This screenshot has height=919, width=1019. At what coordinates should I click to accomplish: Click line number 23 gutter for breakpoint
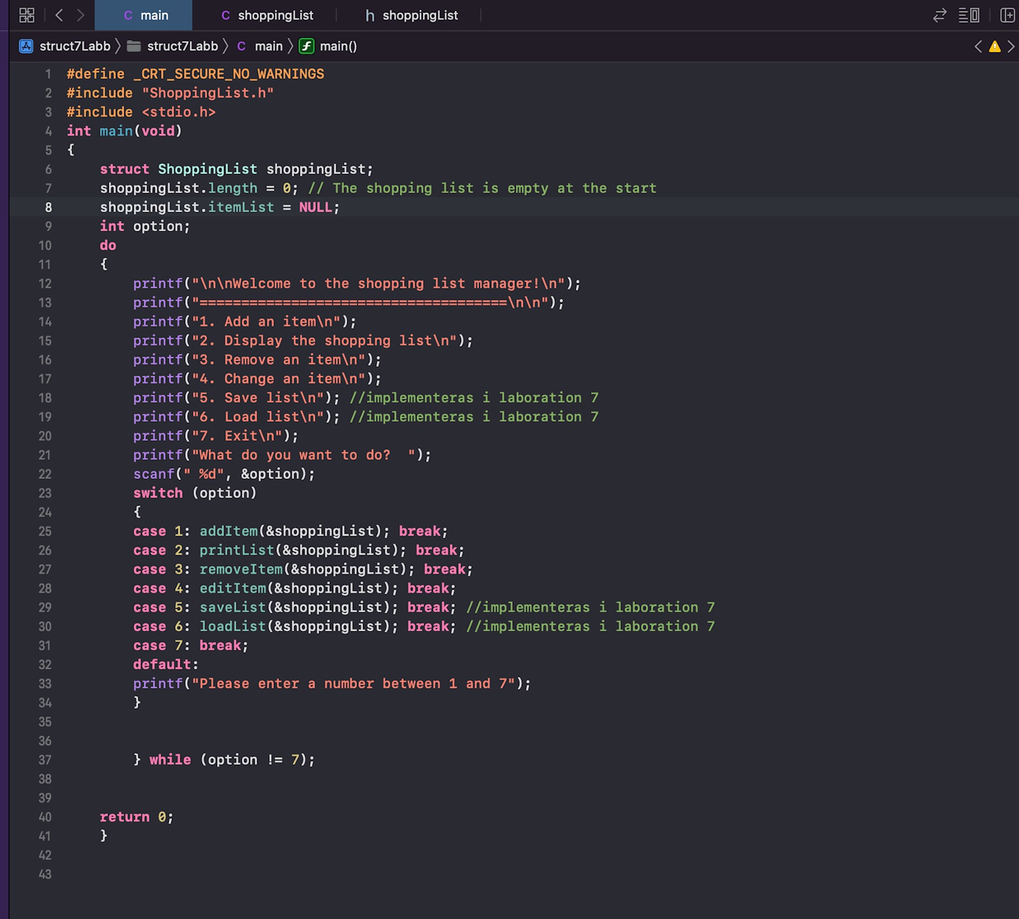pyautogui.click(x=45, y=494)
